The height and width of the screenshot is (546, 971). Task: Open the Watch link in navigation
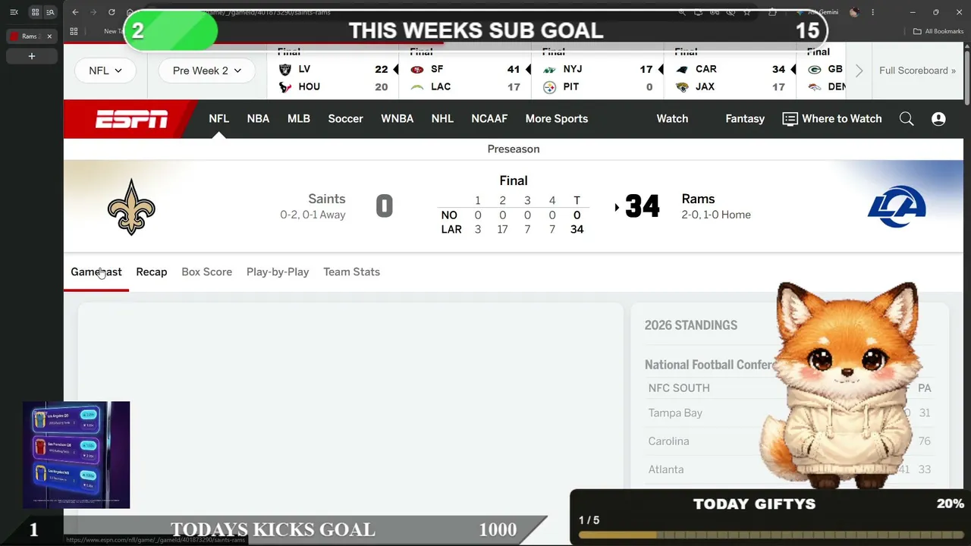(672, 118)
